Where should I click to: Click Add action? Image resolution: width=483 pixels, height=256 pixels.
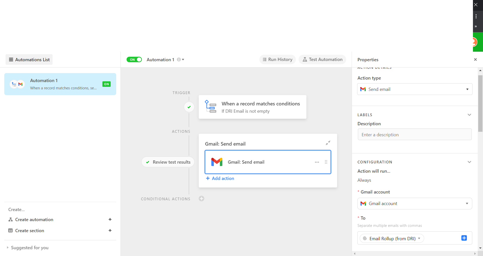220,178
